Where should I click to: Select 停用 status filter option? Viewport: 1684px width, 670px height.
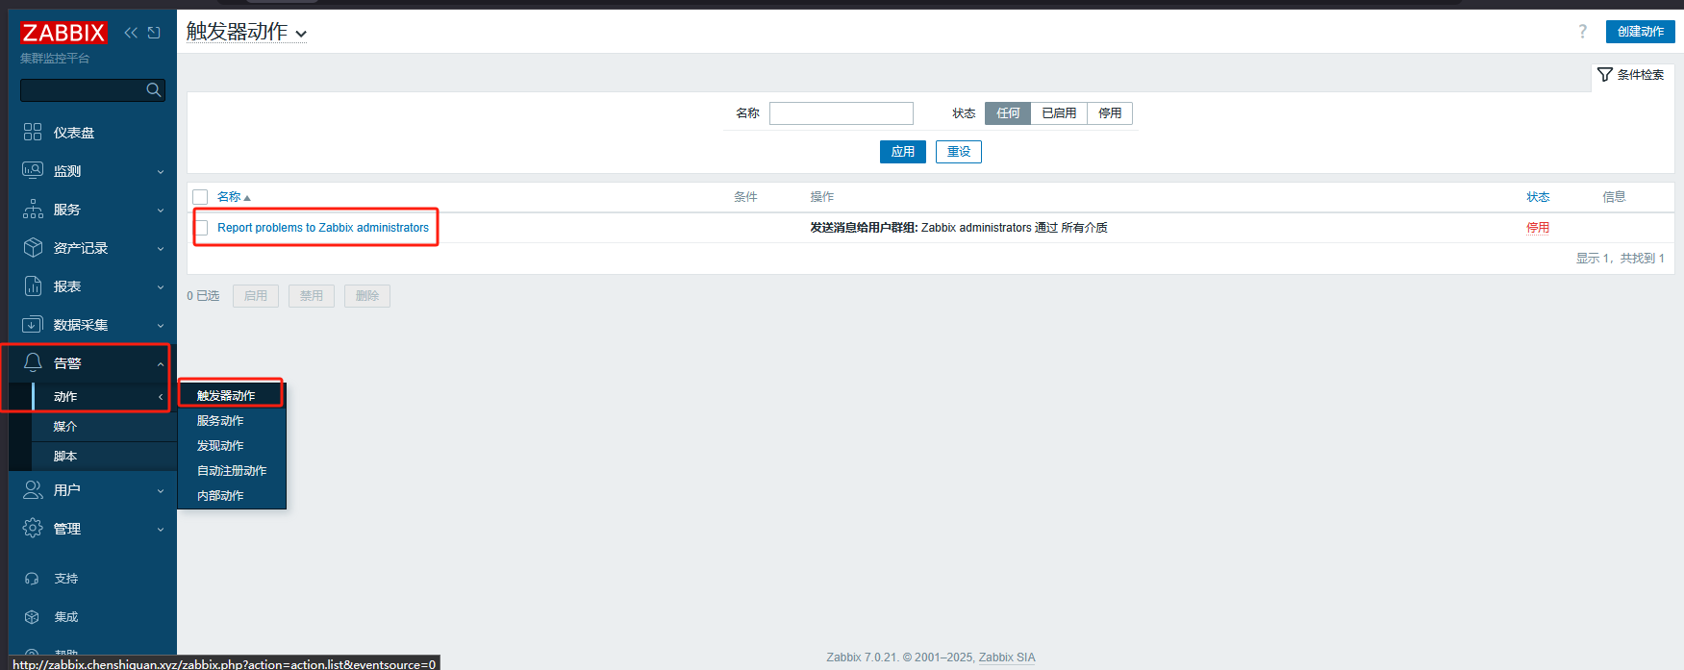click(x=1110, y=113)
